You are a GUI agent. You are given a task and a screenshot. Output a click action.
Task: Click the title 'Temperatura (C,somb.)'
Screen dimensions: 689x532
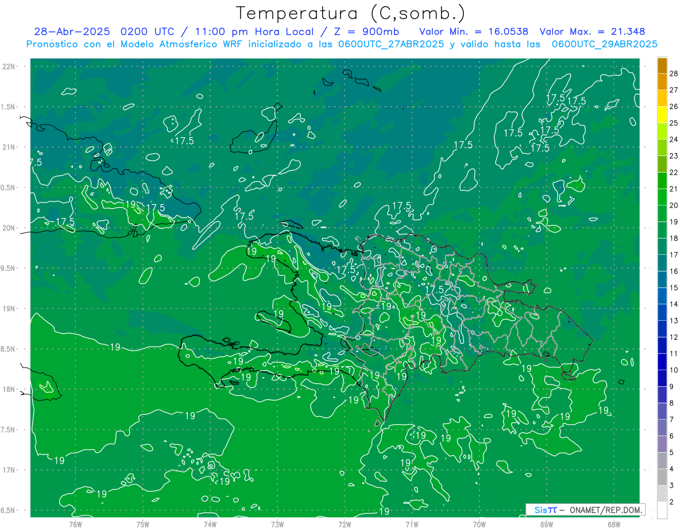(351, 14)
